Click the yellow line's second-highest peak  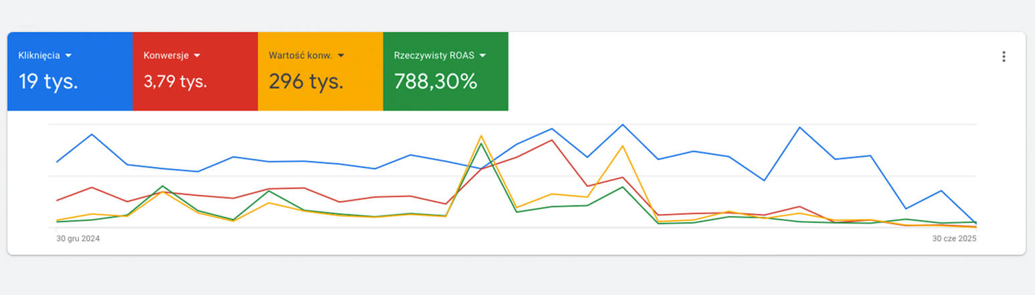(x=623, y=146)
